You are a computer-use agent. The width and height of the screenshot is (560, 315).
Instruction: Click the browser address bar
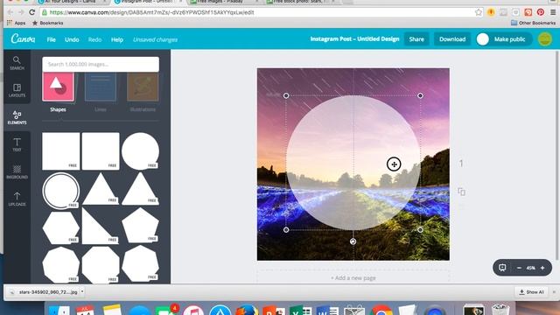click(x=261, y=12)
